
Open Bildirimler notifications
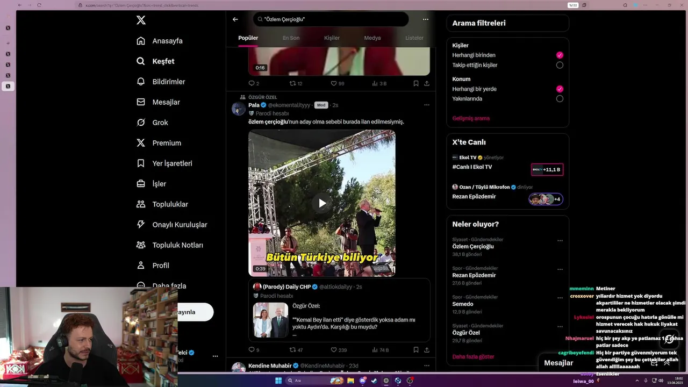[x=161, y=82]
